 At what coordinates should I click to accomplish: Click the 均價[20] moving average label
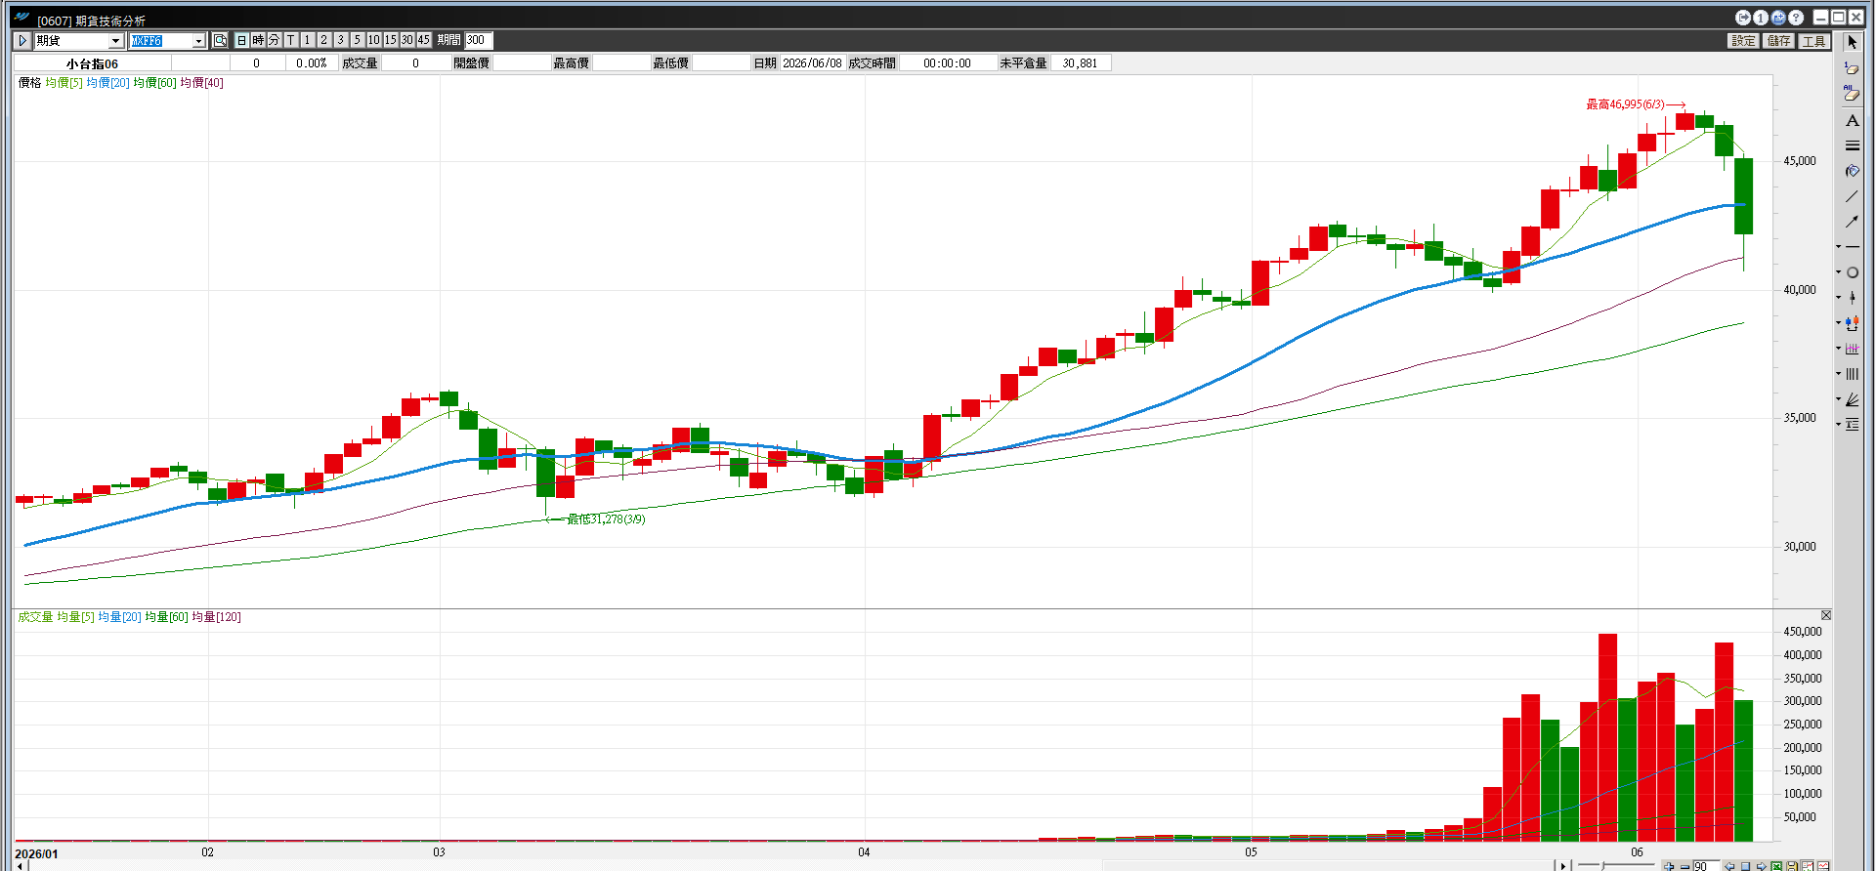point(107,83)
